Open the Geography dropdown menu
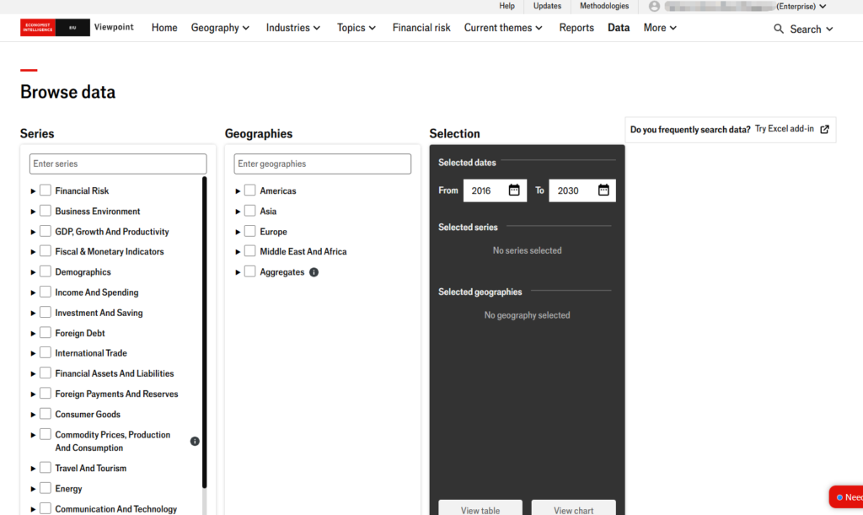Viewport: 863px width, 515px height. [220, 28]
